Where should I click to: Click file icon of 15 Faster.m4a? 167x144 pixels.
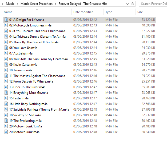click(6, 98)
